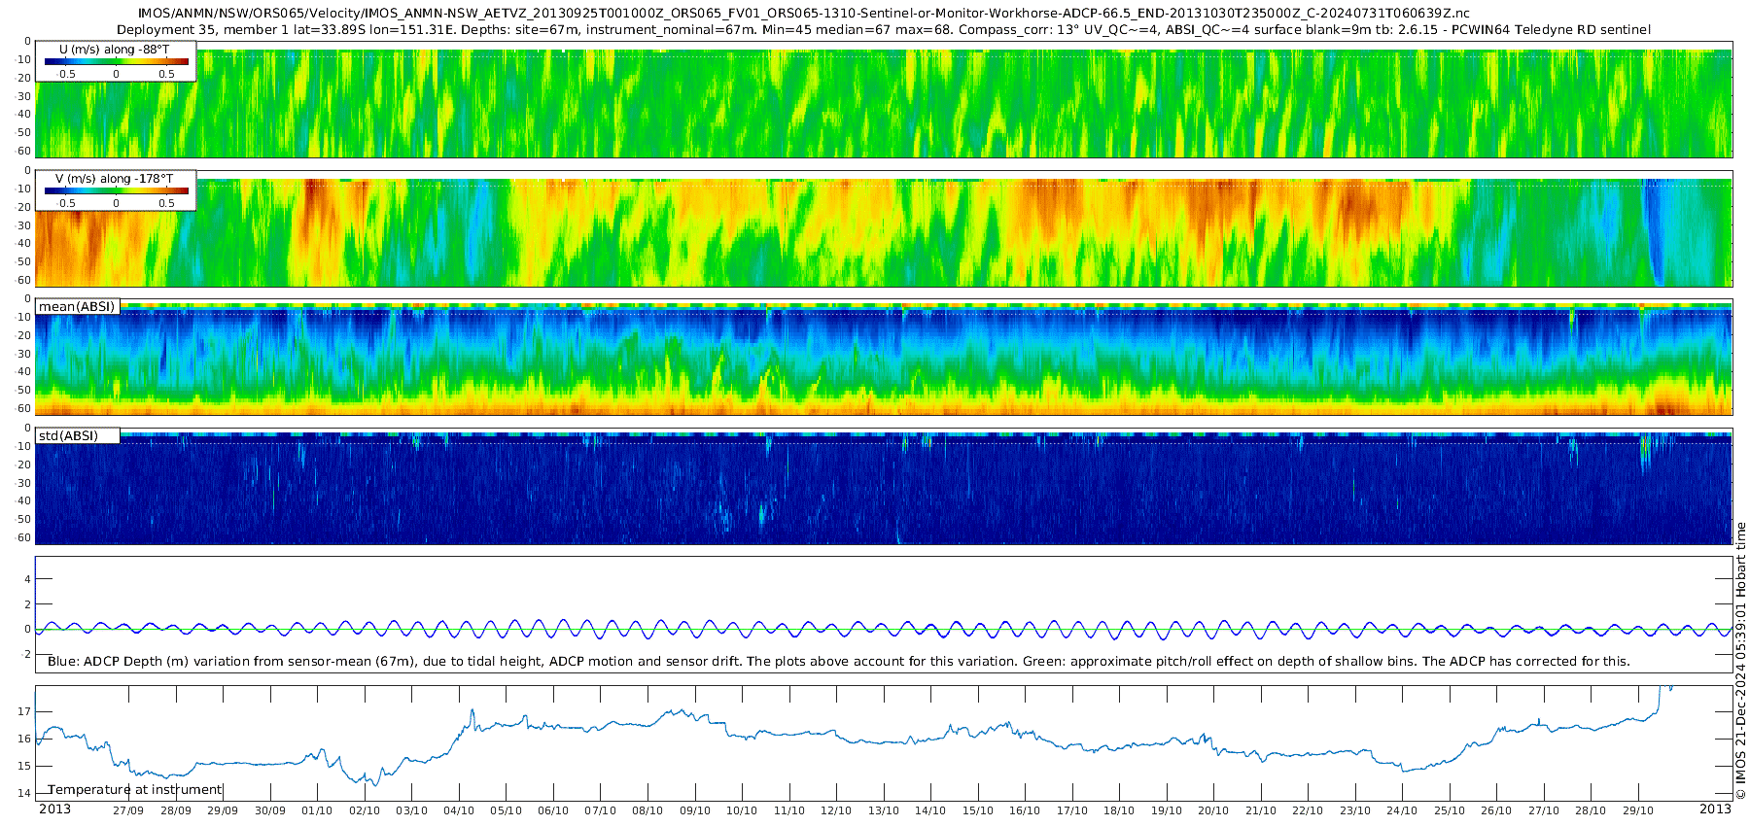
Task: Select the IMOS file path title line
Action: [x=804, y=14]
